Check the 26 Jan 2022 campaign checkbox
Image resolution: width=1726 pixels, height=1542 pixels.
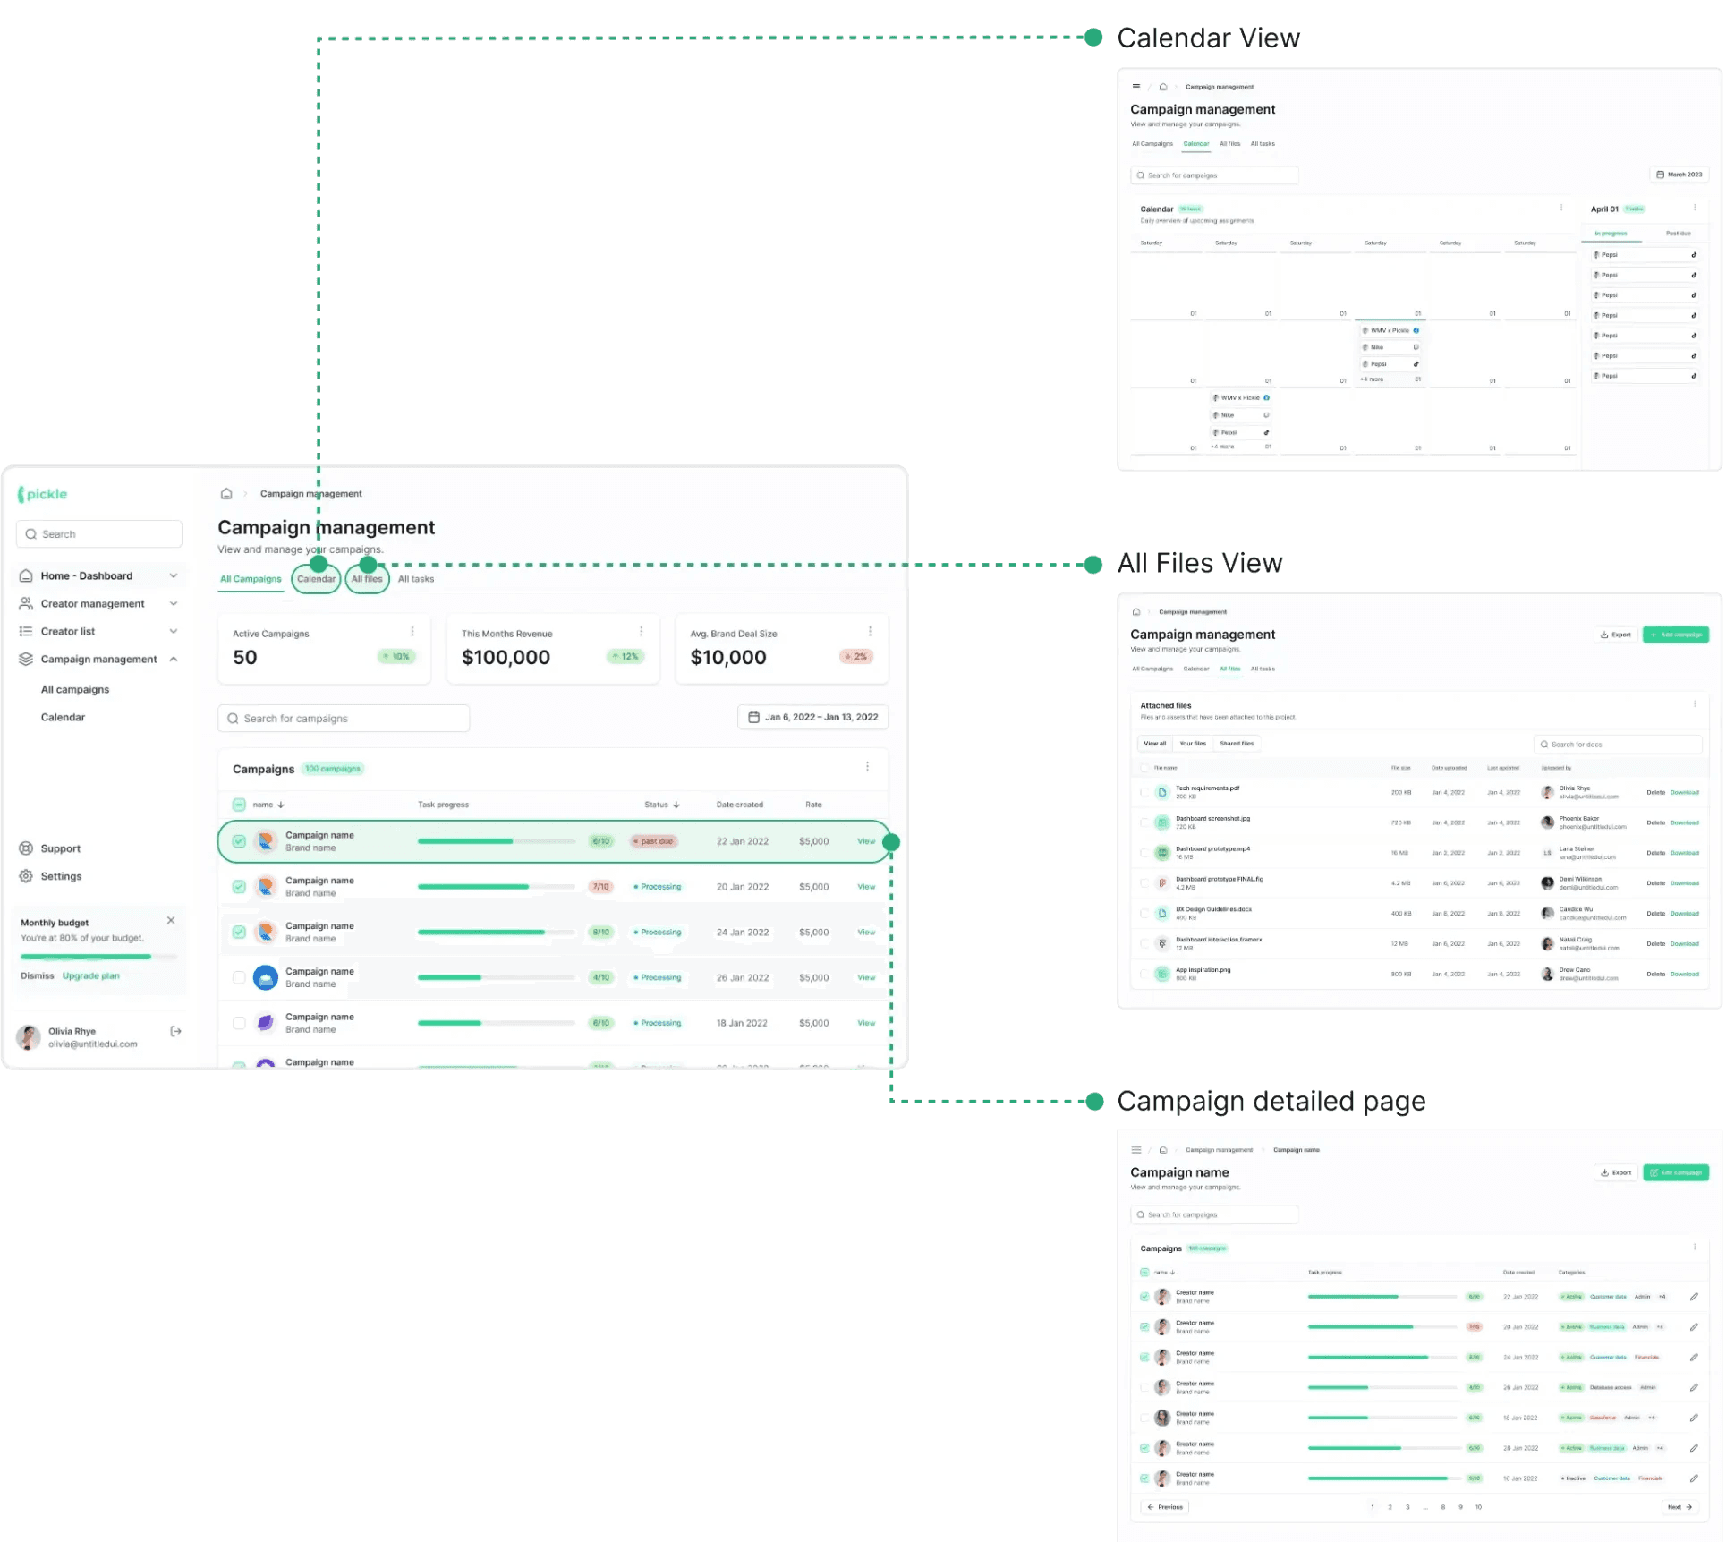(x=239, y=977)
